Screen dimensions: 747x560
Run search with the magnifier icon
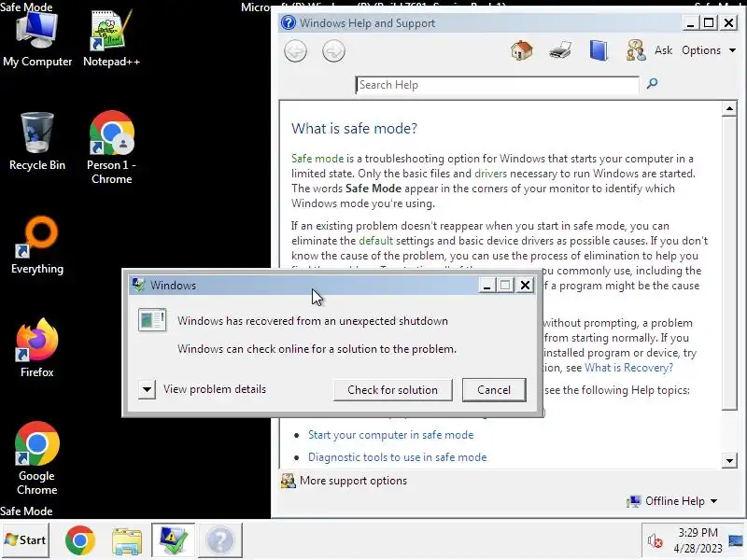(652, 84)
